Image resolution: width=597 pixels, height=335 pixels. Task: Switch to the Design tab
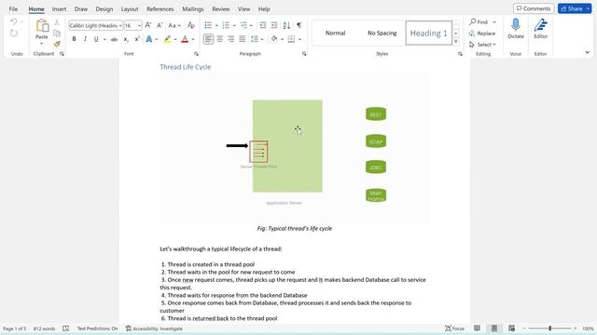click(x=104, y=8)
